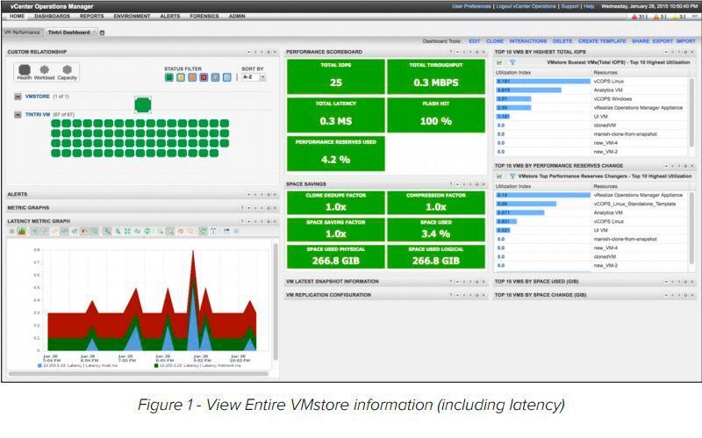
Task: Expand Top 10 VMs by Space Used widget
Action: [667, 282]
